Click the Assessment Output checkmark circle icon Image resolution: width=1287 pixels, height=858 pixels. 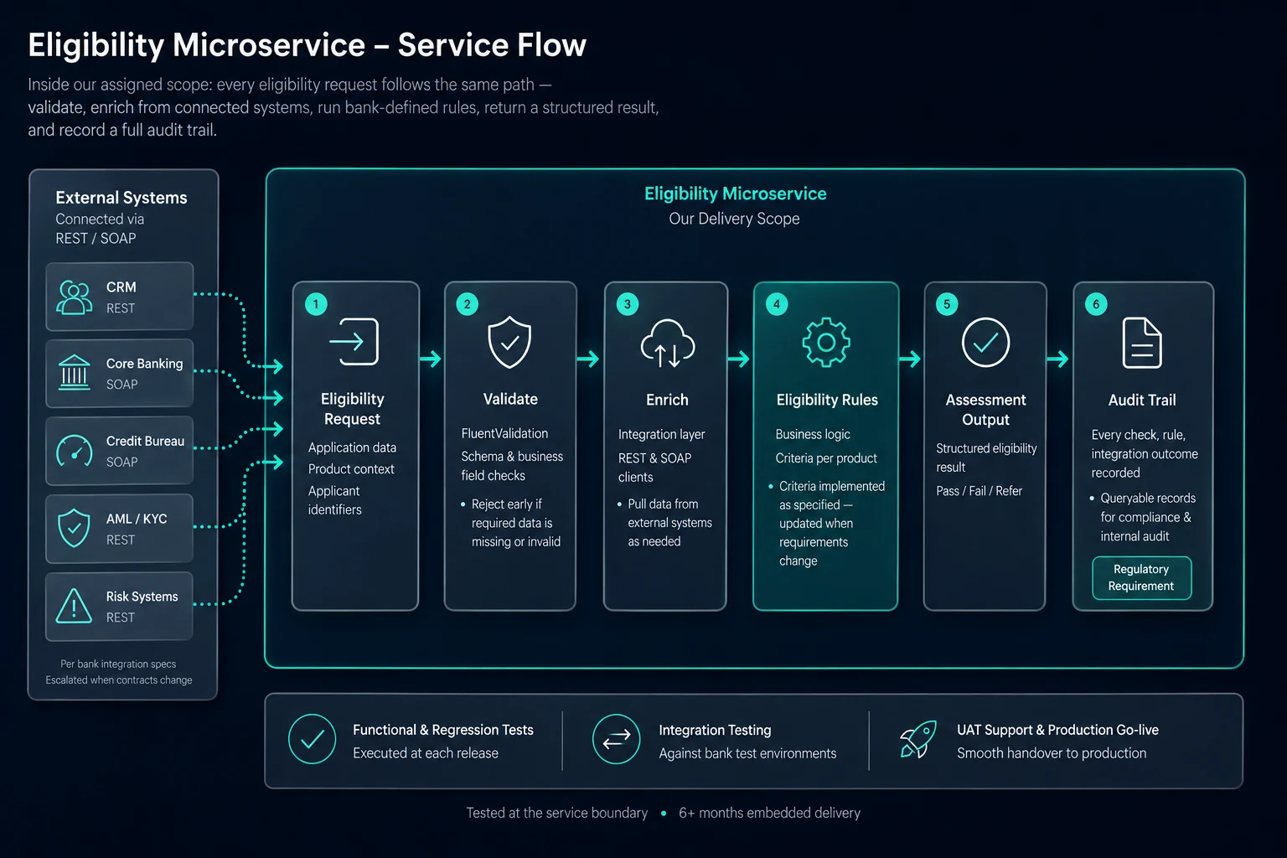tap(985, 342)
